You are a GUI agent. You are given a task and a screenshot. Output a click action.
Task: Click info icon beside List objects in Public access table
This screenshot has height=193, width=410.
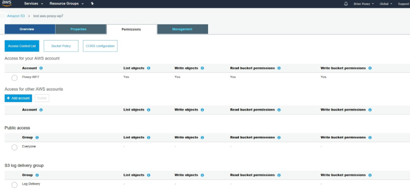pos(149,138)
